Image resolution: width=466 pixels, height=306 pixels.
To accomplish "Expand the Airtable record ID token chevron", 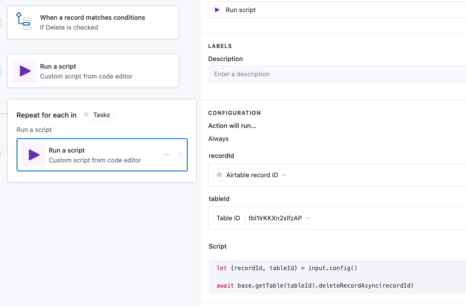I will (284, 175).
